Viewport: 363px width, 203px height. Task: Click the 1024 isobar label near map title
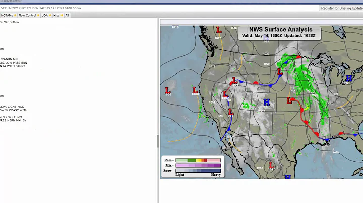pyautogui.click(x=266, y=42)
